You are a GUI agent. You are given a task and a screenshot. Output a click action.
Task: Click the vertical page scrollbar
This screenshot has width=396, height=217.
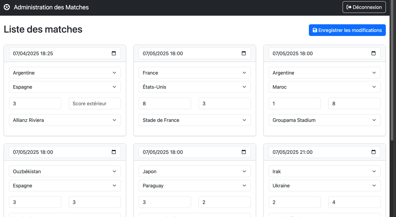tap(393, 71)
